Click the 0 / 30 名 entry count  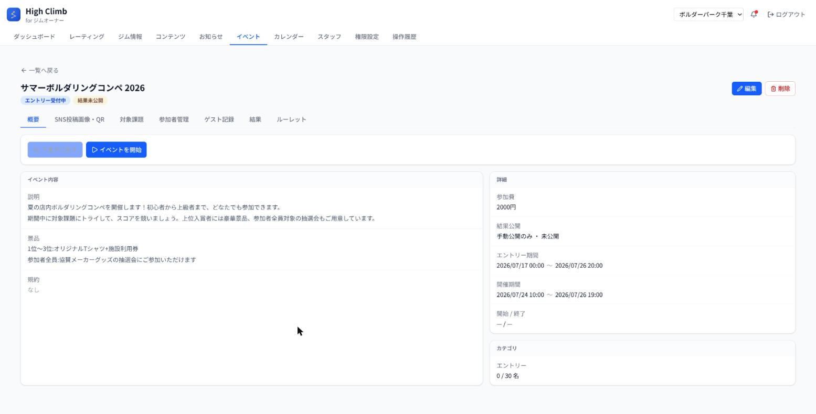pos(507,376)
